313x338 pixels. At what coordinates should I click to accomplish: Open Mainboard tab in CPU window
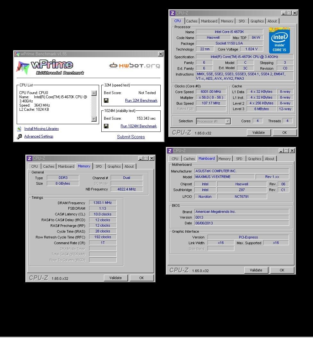coord(209,21)
